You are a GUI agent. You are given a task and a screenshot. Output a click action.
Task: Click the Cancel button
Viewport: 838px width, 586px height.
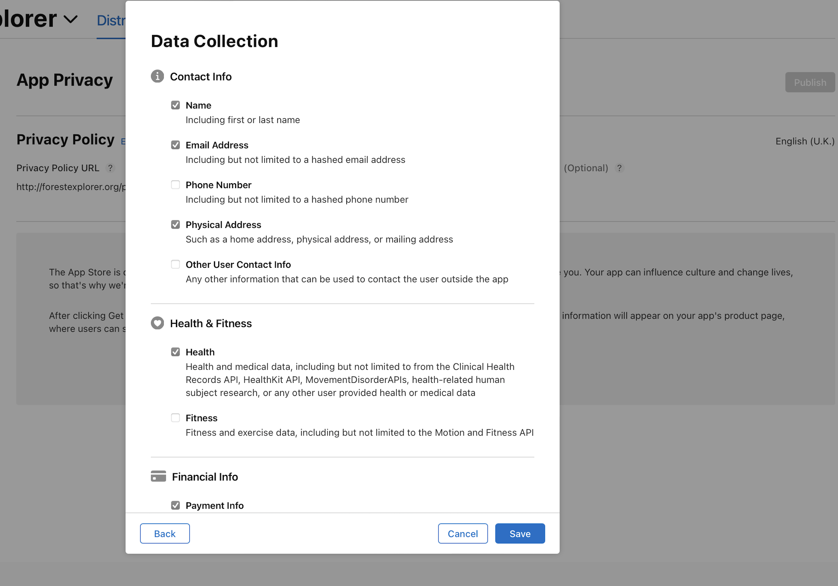coord(462,534)
